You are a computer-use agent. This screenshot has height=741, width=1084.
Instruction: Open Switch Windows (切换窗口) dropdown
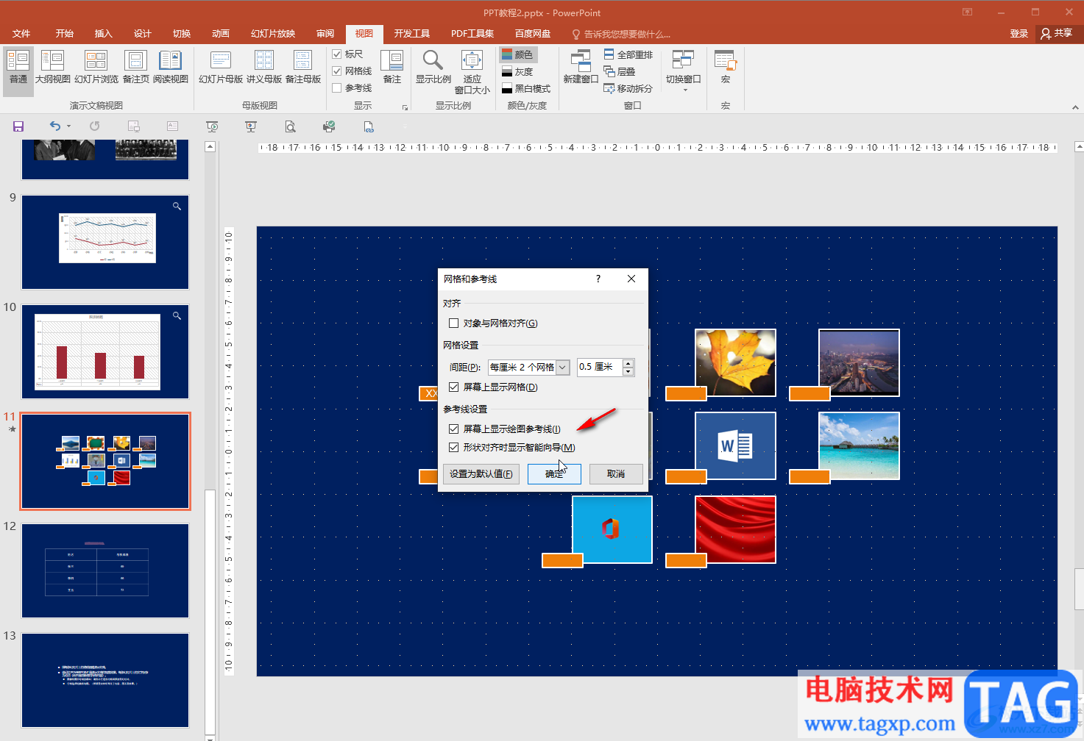coord(684,71)
